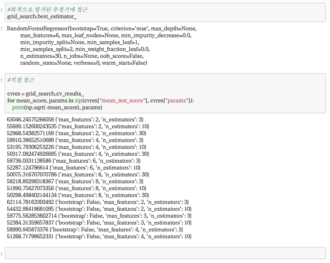
Task: Click the n_estimators=30 output line
Action: 82,56
